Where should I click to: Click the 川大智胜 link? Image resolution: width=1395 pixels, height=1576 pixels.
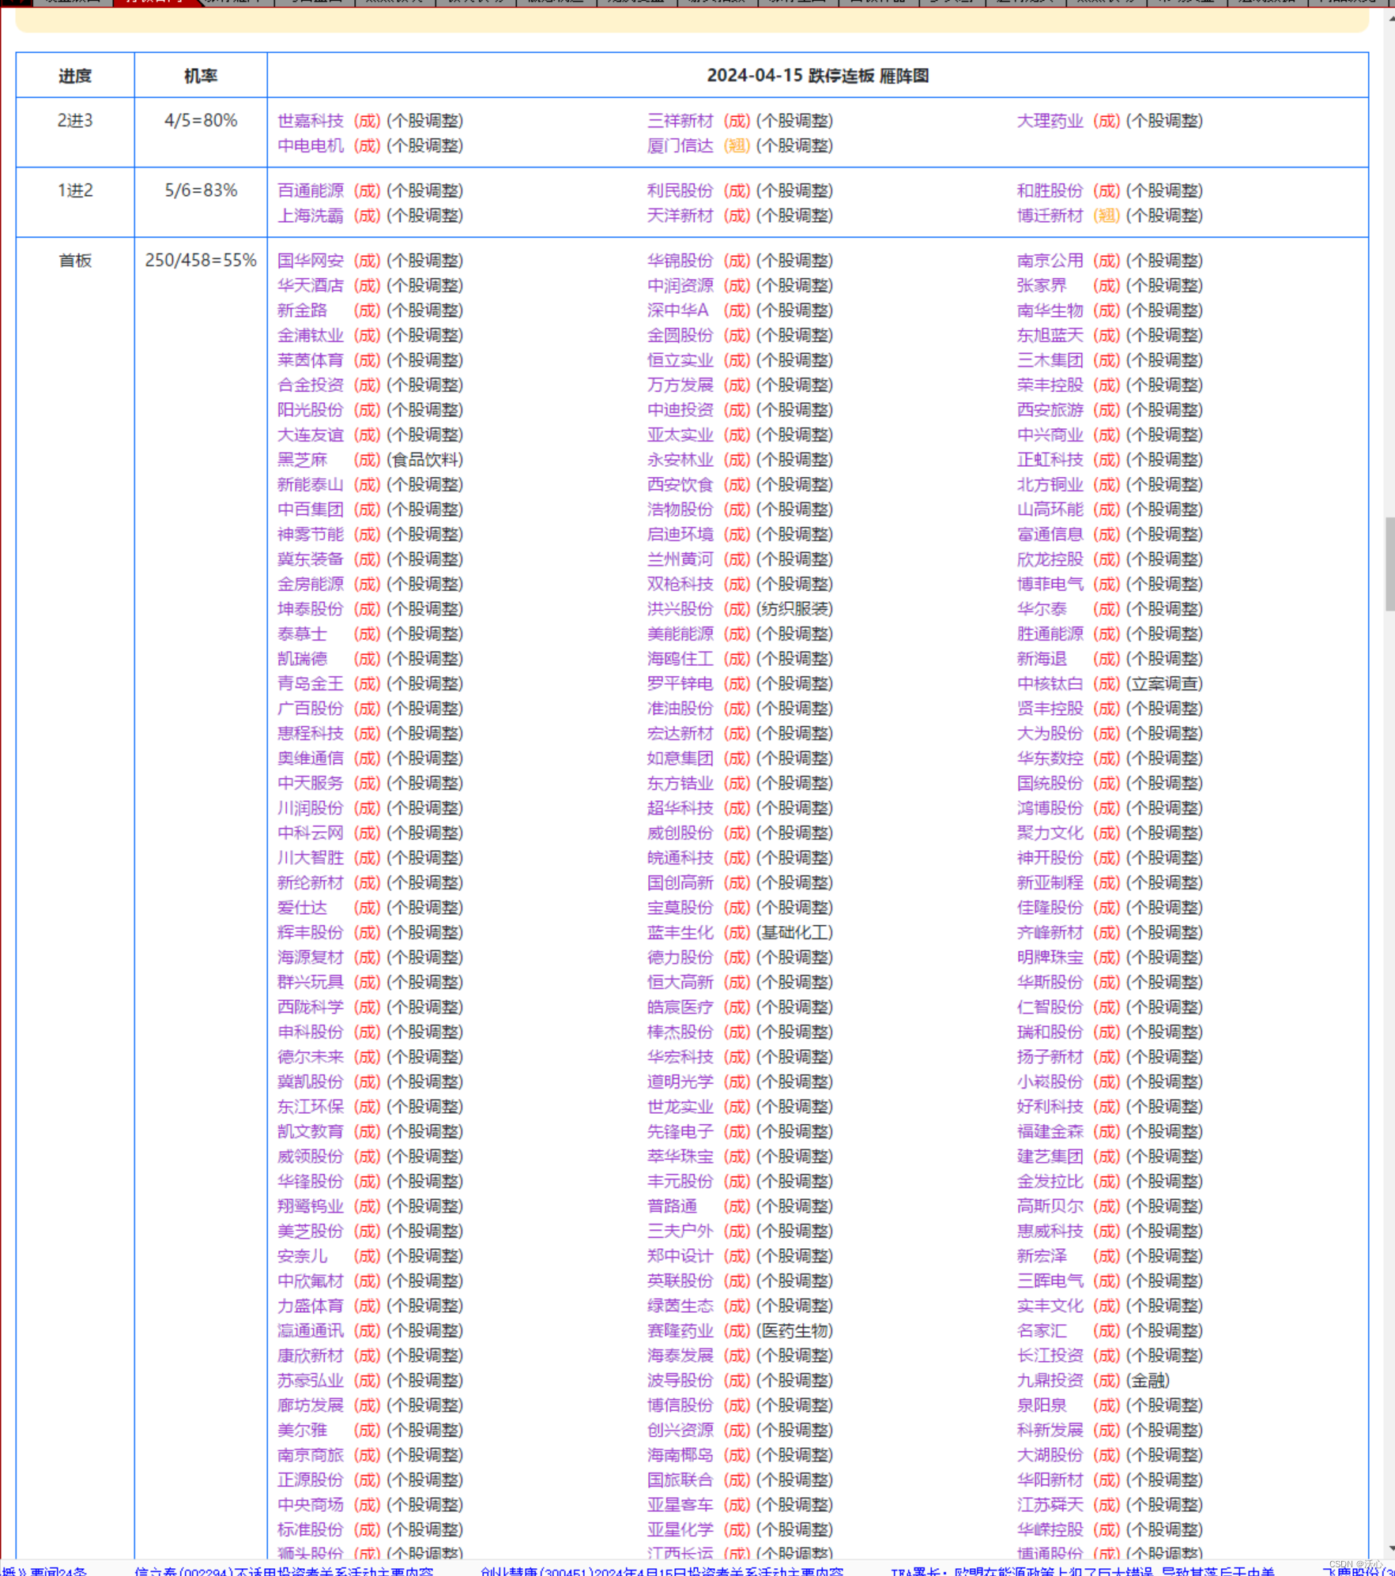pyautogui.click(x=311, y=858)
